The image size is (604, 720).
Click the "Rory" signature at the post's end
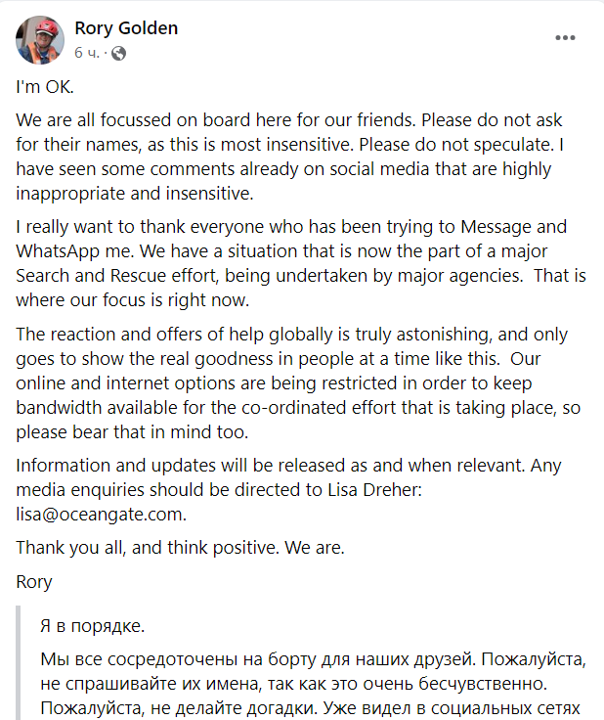(35, 582)
